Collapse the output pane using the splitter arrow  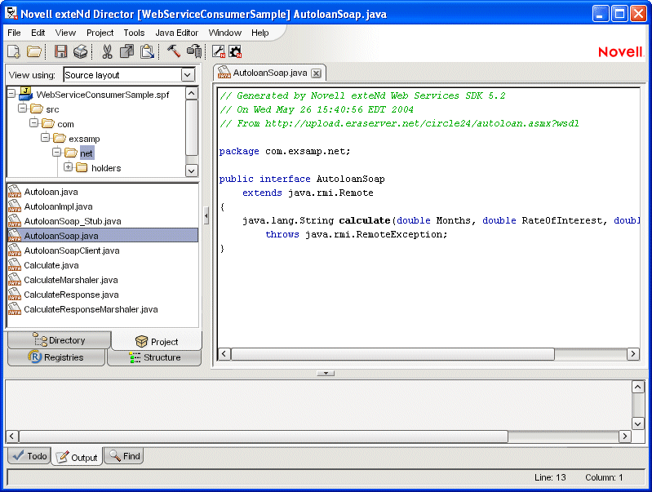coord(326,373)
